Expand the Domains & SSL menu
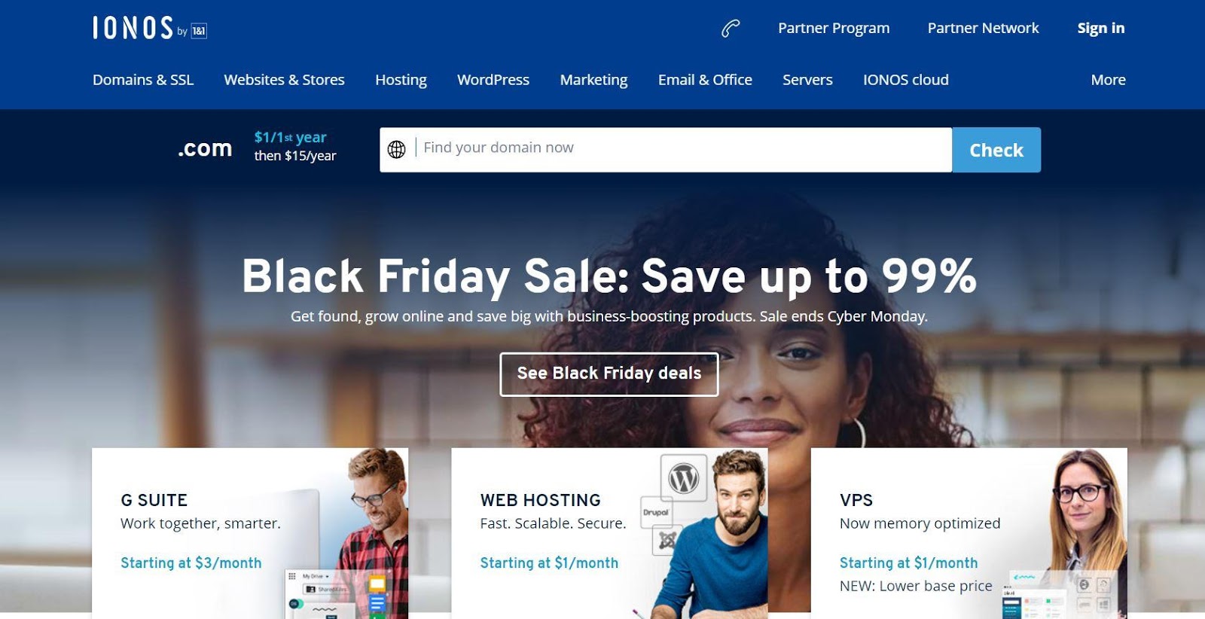This screenshot has height=619, width=1205. (143, 80)
